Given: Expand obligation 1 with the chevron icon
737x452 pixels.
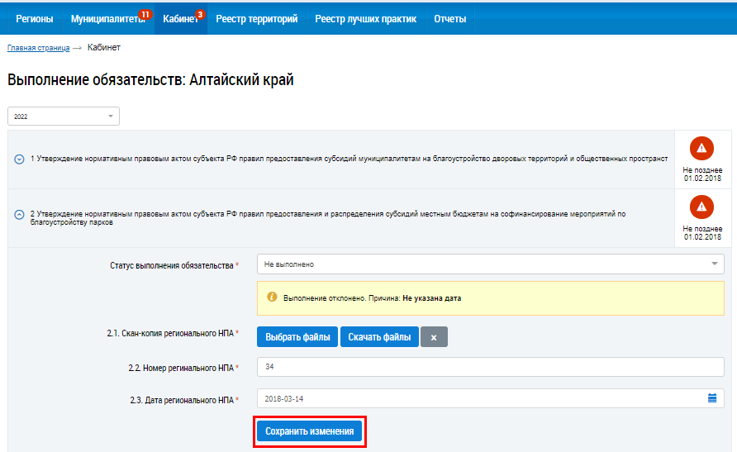Looking at the screenshot, I should (19, 159).
